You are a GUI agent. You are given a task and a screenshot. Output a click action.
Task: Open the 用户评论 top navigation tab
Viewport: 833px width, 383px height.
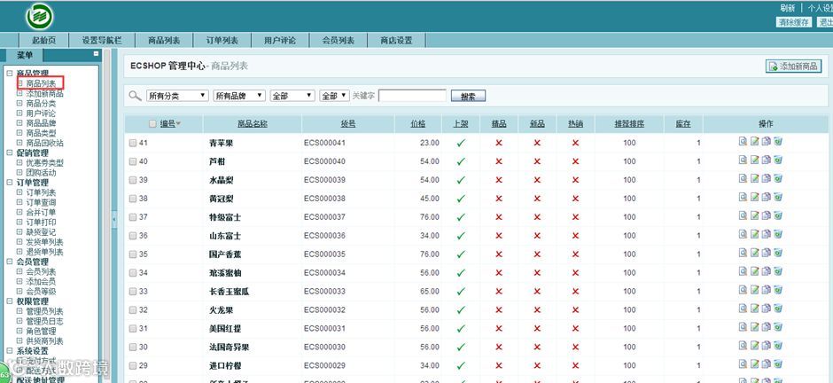(280, 41)
